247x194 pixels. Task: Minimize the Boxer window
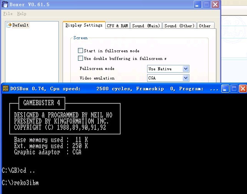point(197,5)
